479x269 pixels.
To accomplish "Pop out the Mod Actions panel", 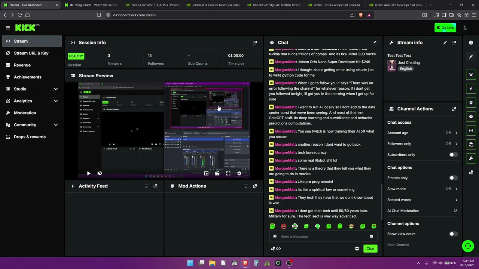I will coord(255,186).
